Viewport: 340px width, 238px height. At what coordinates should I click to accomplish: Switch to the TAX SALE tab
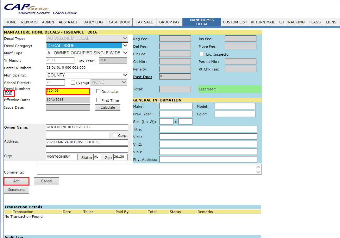click(x=144, y=22)
